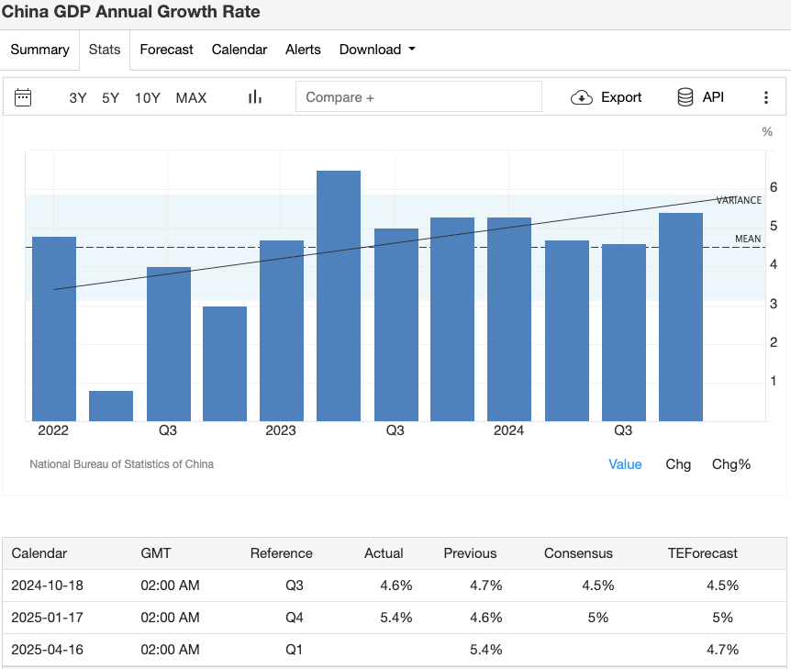Click the Export cloud icon
The width and height of the screenshot is (791, 669).
pyautogui.click(x=583, y=96)
